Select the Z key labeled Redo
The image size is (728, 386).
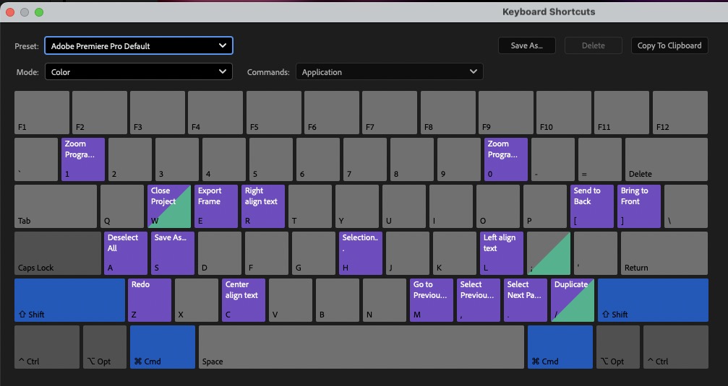[150, 300]
